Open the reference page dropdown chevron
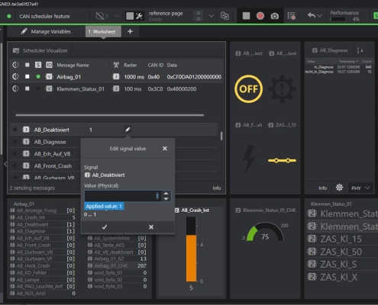Screen dimensions: 378x305 [211, 16]
